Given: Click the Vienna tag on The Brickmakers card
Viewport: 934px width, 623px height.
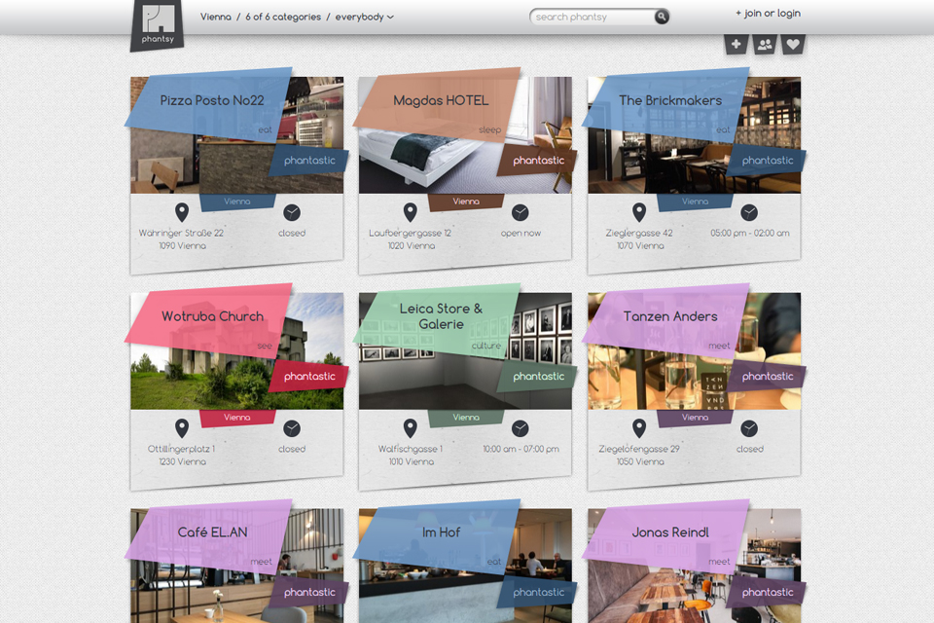Looking at the screenshot, I should point(695,202).
